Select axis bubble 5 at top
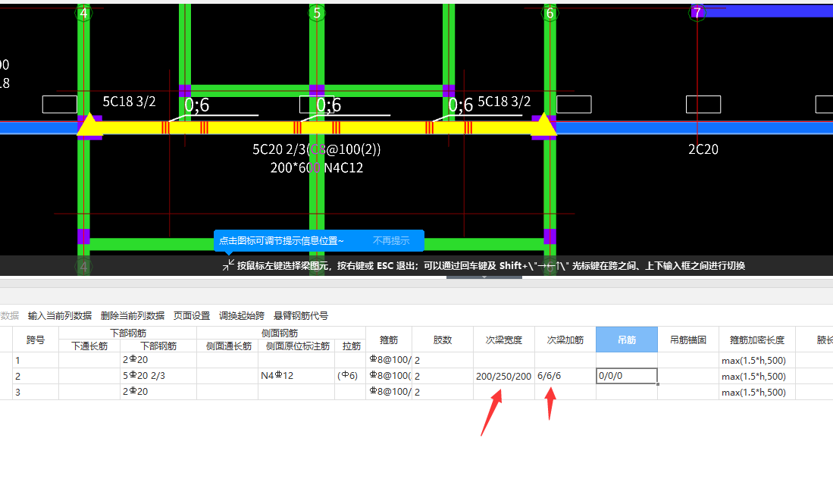Screen dimensions: 833x482 (317, 13)
